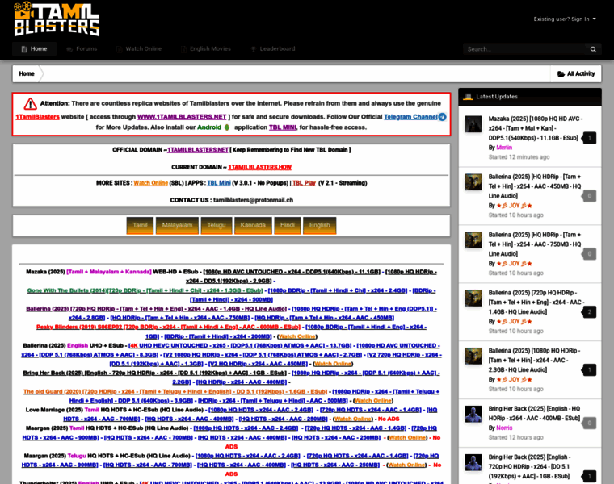Open the Forums navigation tab

tap(82, 49)
